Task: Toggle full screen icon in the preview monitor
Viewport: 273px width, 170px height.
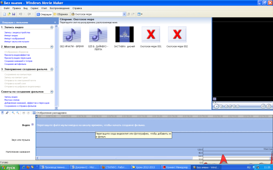Action: [214, 99]
